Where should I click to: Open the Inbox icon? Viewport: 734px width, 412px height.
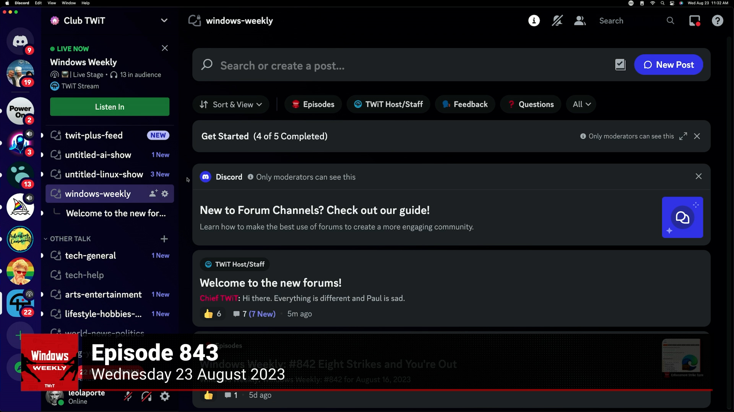click(695, 21)
